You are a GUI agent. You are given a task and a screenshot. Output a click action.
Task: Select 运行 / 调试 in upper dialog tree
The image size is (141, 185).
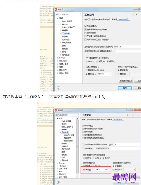pos(64,73)
